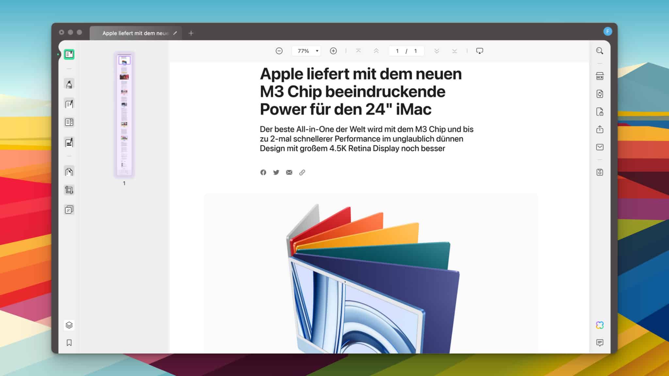The height and width of the screenshot is (376, 669).
Task: Send the file by email icon
Action: tap(599, 147)
